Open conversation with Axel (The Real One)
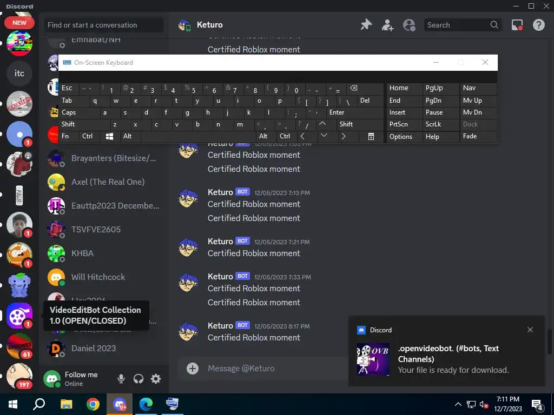 (x=103, y=182)
